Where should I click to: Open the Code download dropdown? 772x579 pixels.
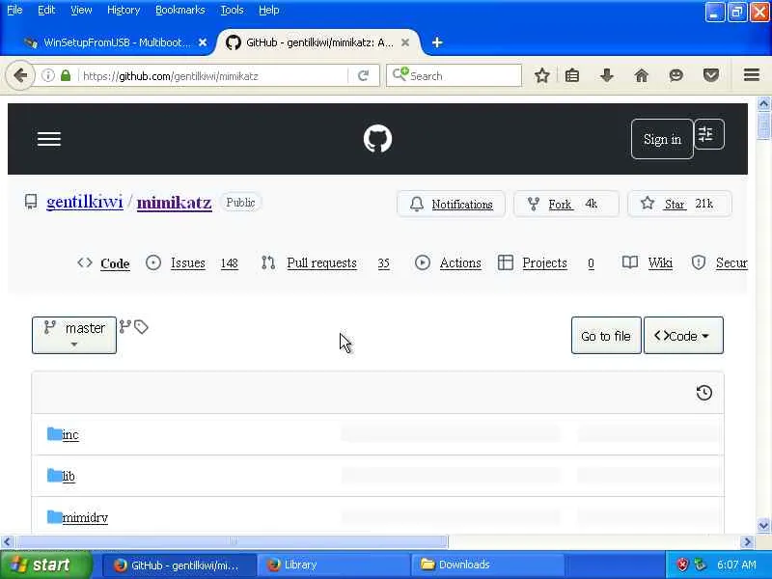(x=683, y=335)
